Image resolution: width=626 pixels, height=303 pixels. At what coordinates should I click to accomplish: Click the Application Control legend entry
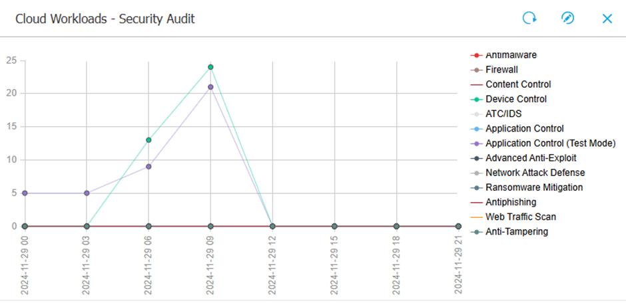(524, 128)
